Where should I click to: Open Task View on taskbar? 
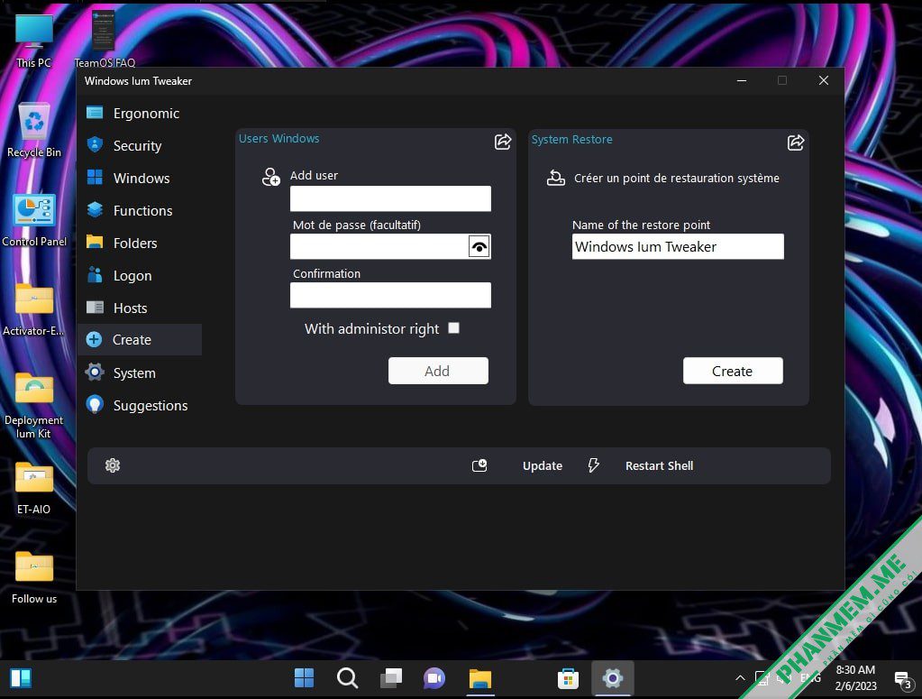pyautogui.click(x=391, y=678)
